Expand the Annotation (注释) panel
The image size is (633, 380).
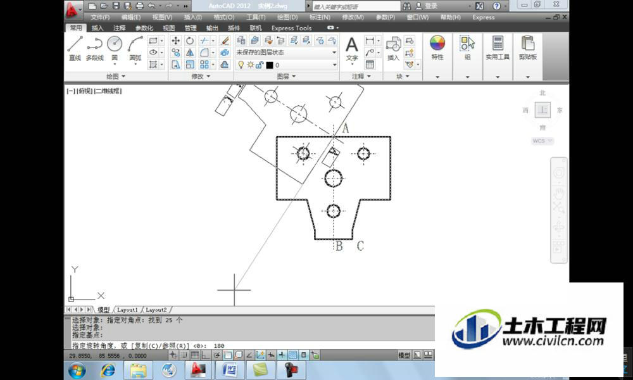point(361,77)
